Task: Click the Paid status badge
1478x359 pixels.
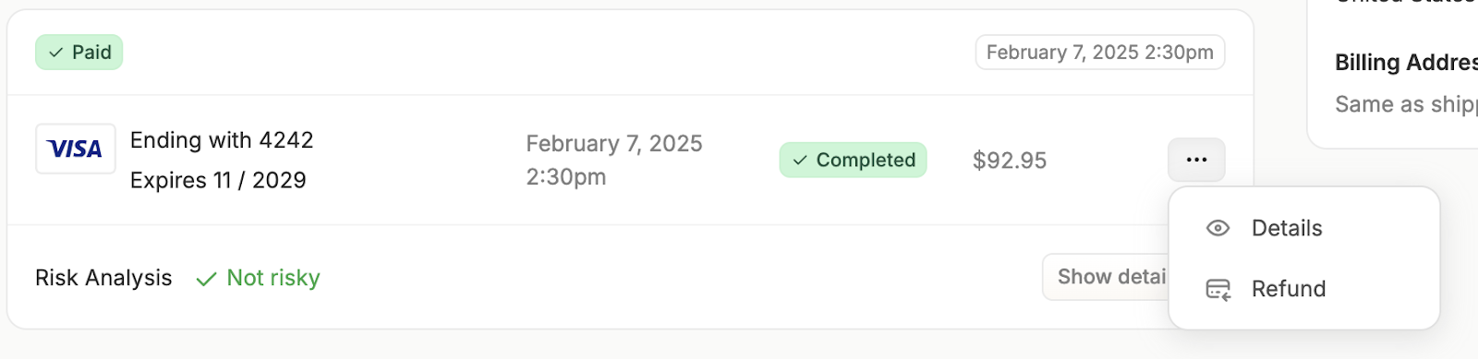Action: coord(79,53)
